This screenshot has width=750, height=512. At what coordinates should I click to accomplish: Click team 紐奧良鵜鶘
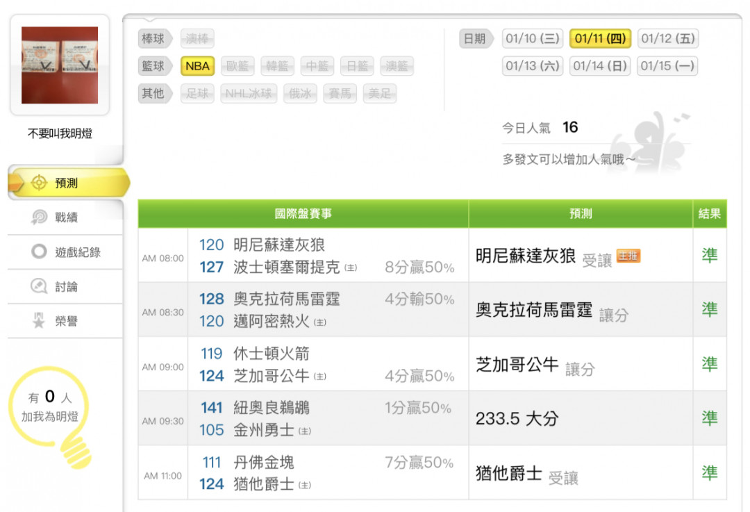pos(272,408)
